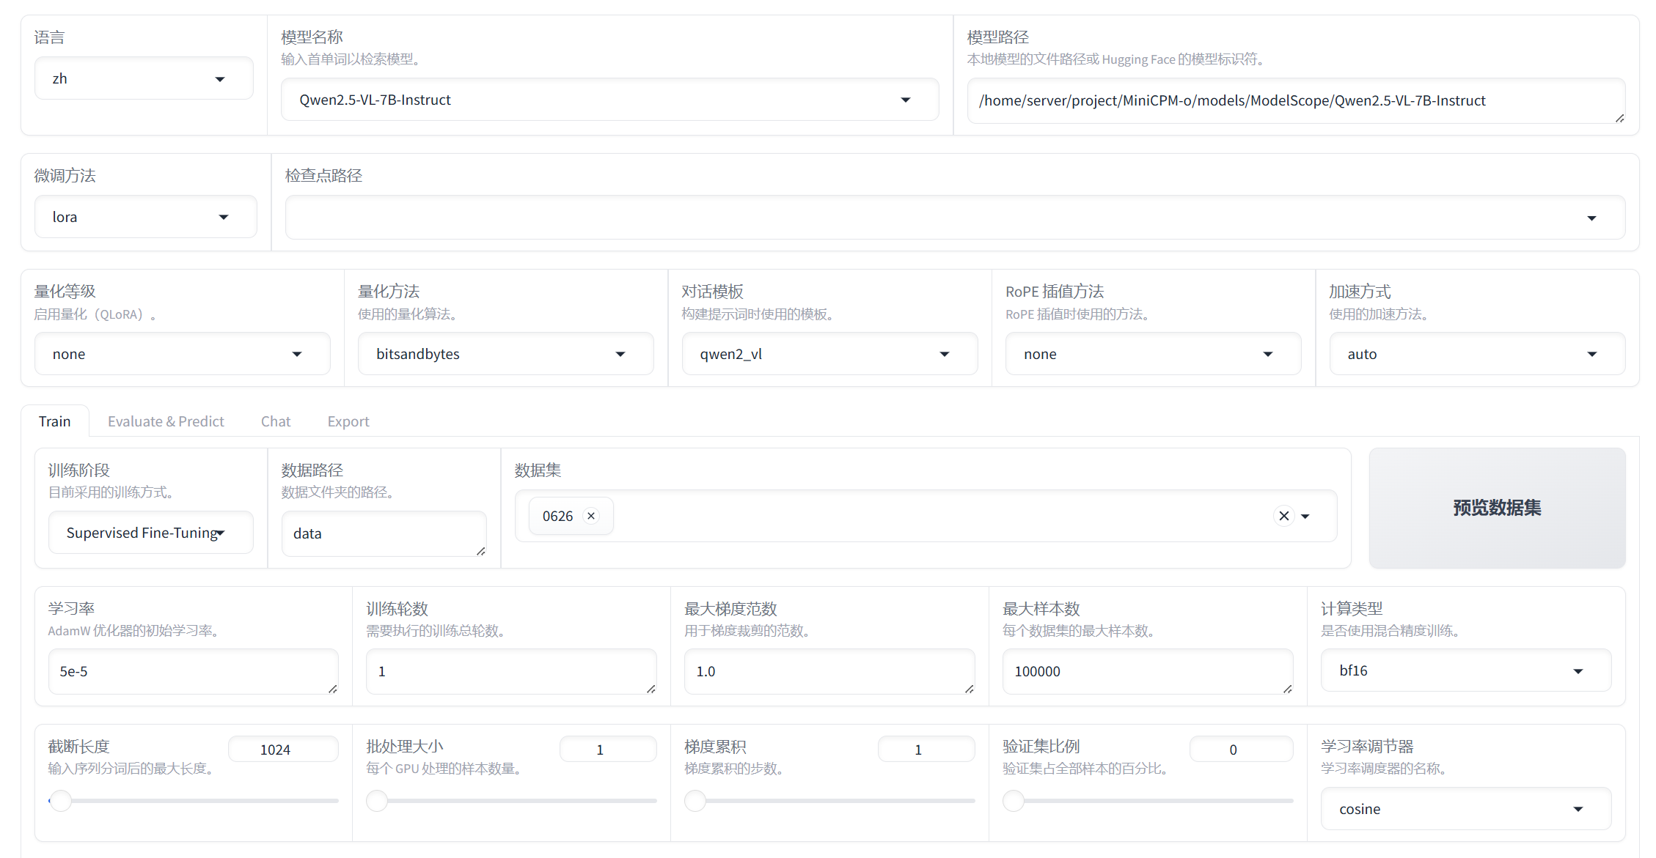
Task: Click the 预览数据集 preview dataset button
Action: tap(1497, 508)
